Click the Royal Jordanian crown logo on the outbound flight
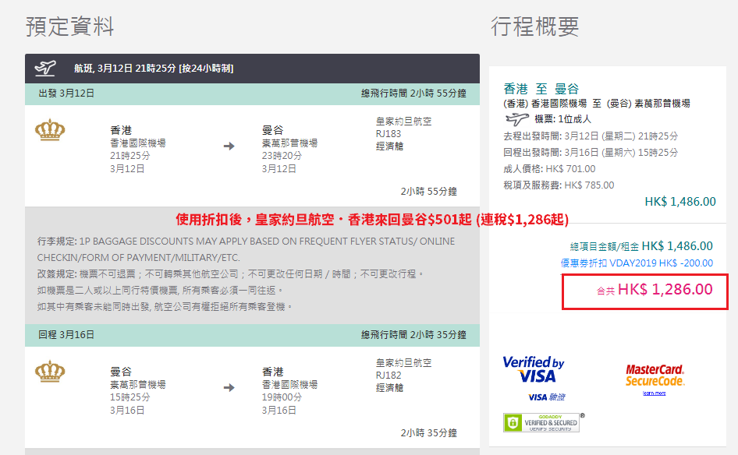Viewport: 738px width, 455px height. point(50,130)
